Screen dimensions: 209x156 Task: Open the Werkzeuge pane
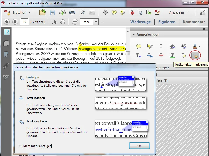(141, 22)
